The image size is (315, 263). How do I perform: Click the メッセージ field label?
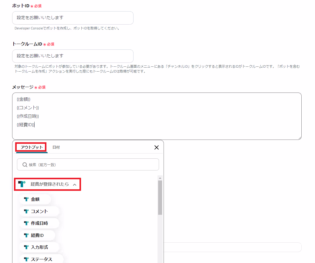point(23,87)
